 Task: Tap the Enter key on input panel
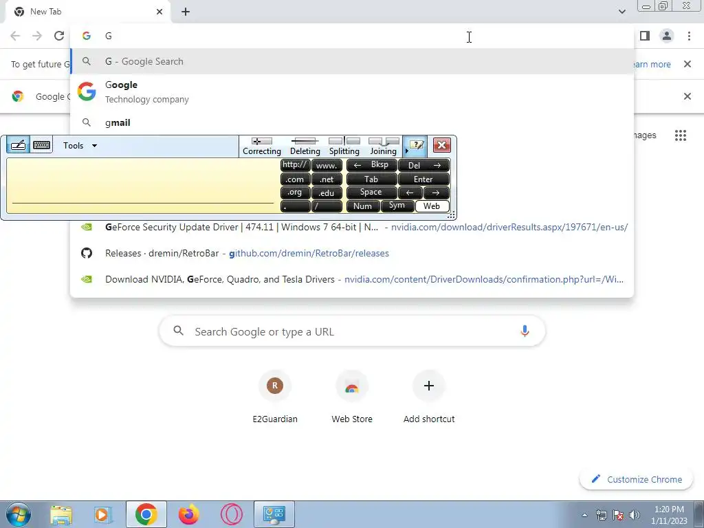pos(423,179)
